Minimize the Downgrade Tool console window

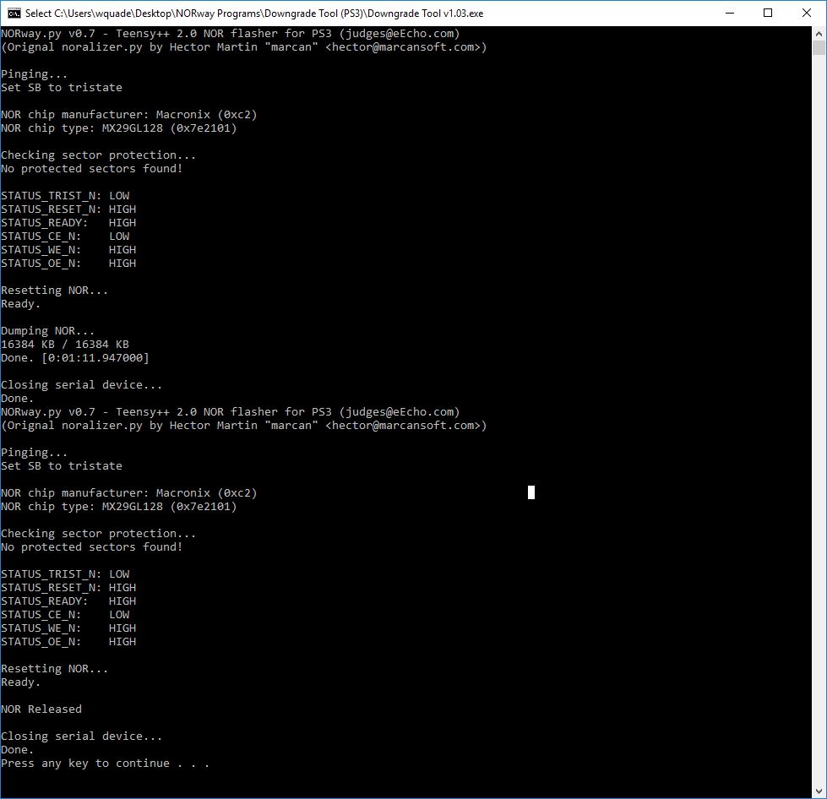point(730,14)
